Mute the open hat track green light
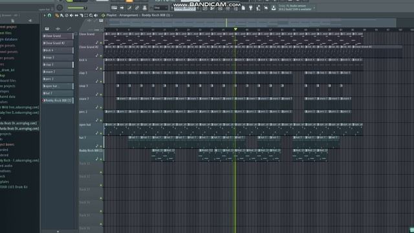This screenshot has height=233, width=414. [x=101, y=133]
